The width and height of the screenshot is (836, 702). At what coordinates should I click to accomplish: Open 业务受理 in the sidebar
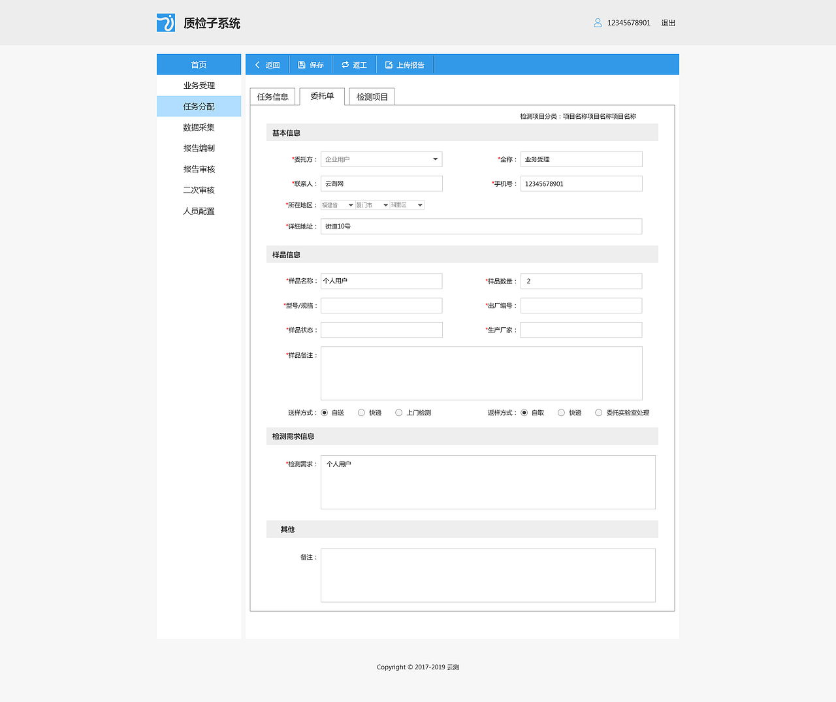(x=199, y=86)
